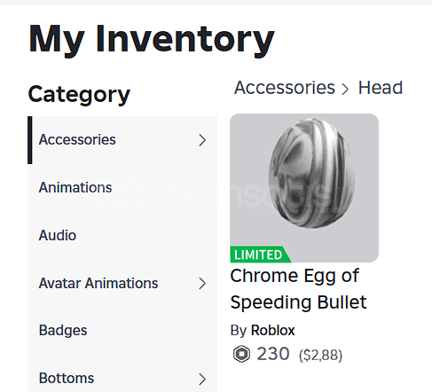Image resolution: width=432 pixels, height=392 pixels.
Task: Expand the Avatar Animations chevron arrow
Action: click(202, 284)
